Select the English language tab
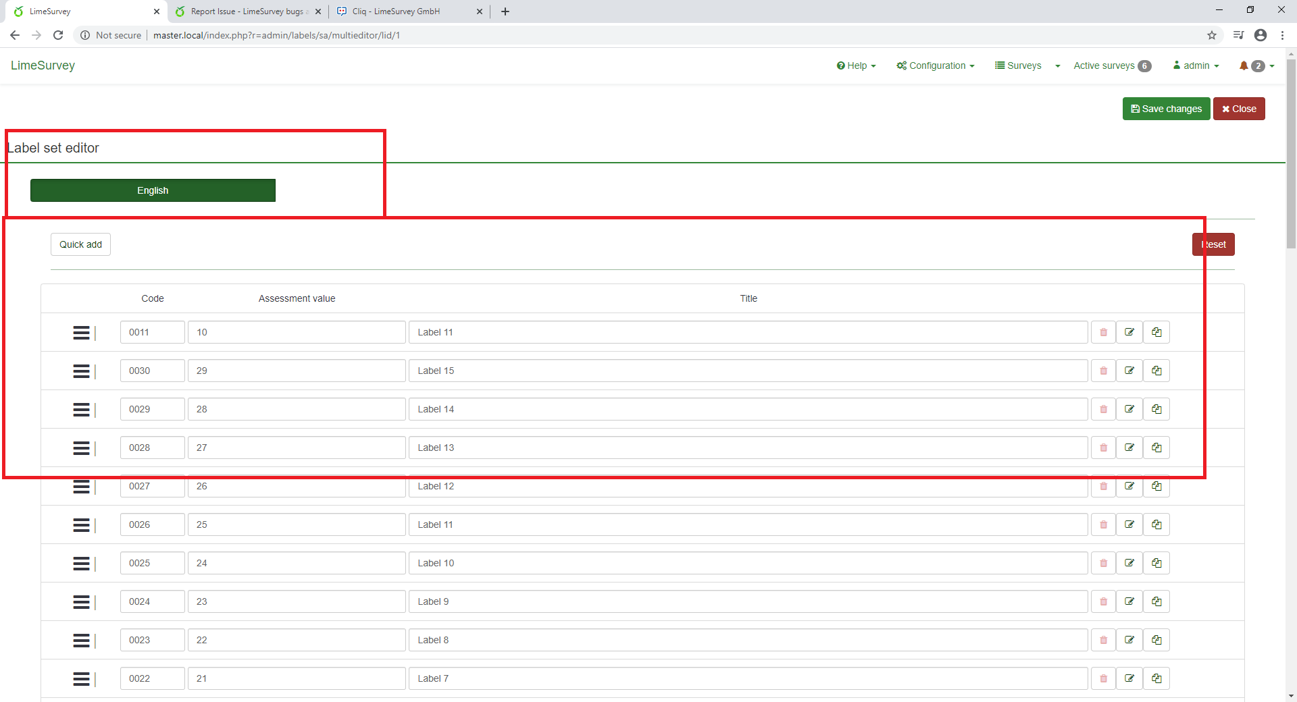 153,190
